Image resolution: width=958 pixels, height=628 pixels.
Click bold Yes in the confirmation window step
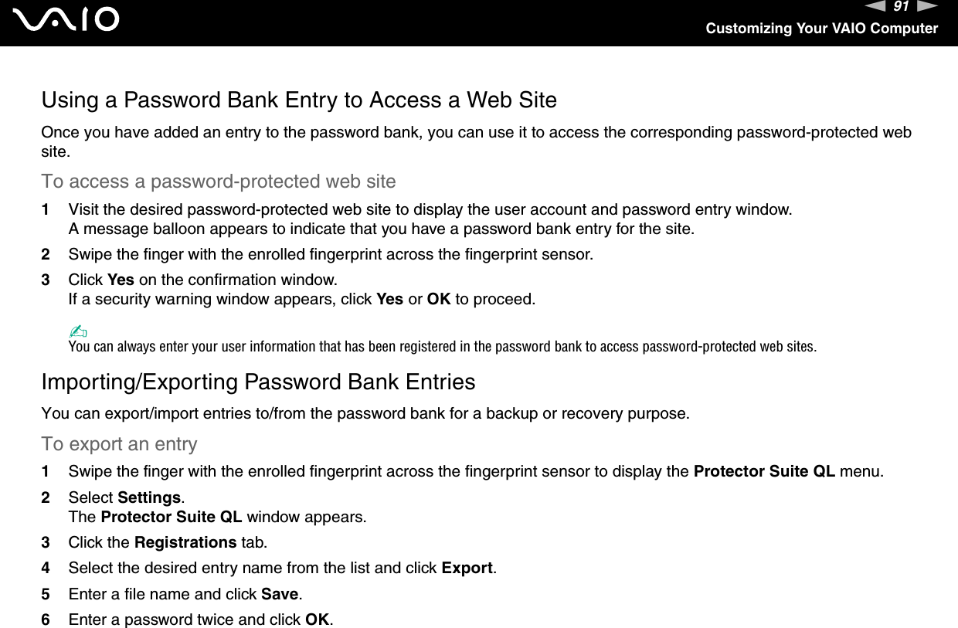click(121, 279)
